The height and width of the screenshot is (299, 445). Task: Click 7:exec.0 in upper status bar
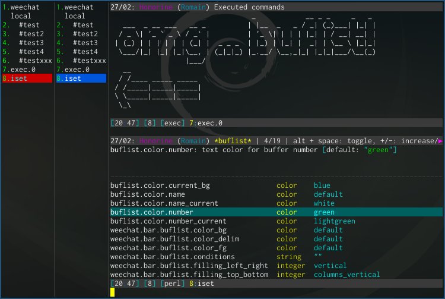[x=206, y=123]
